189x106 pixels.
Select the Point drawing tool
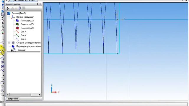2,38
